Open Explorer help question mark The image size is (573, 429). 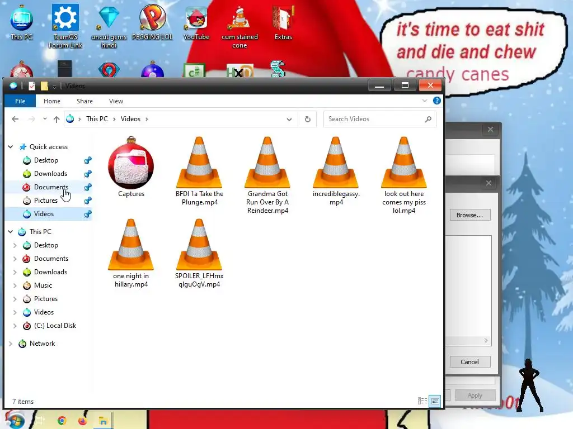(436, 101)
